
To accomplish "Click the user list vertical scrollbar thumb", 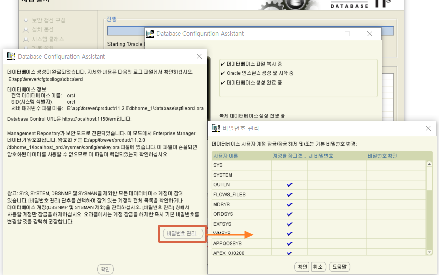I will point(429,179).
